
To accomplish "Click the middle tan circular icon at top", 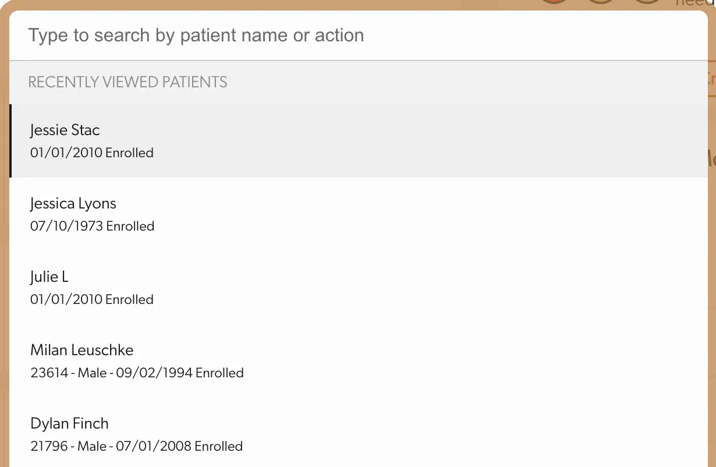I will pos(600,2).
